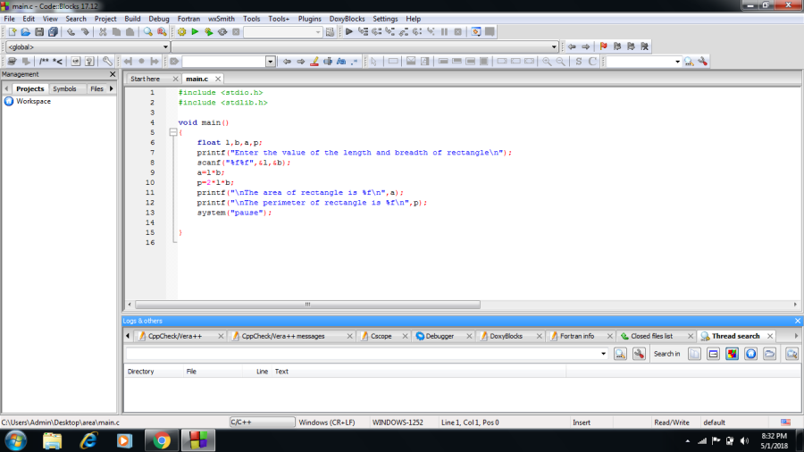The height and width of the screenshot is (452, 804).
Task: Open the Settings menu
Action: pyautogui.click(x=385, y=19)
